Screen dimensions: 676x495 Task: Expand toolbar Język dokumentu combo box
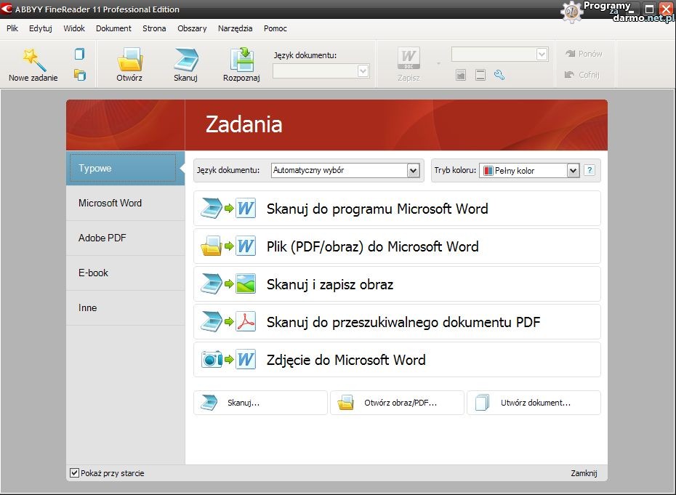pos(363,71)
